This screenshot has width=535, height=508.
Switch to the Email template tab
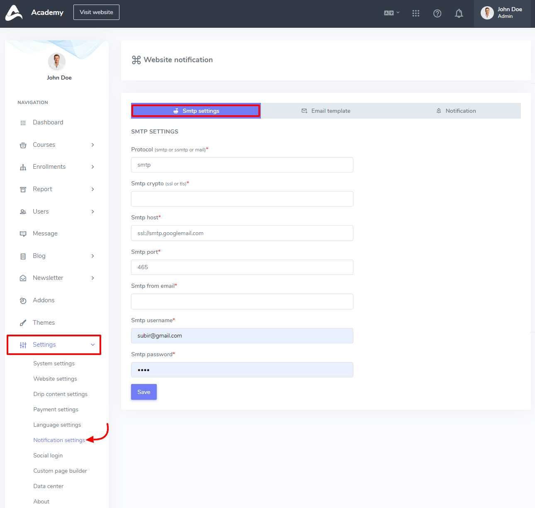[x=326, y=111]
